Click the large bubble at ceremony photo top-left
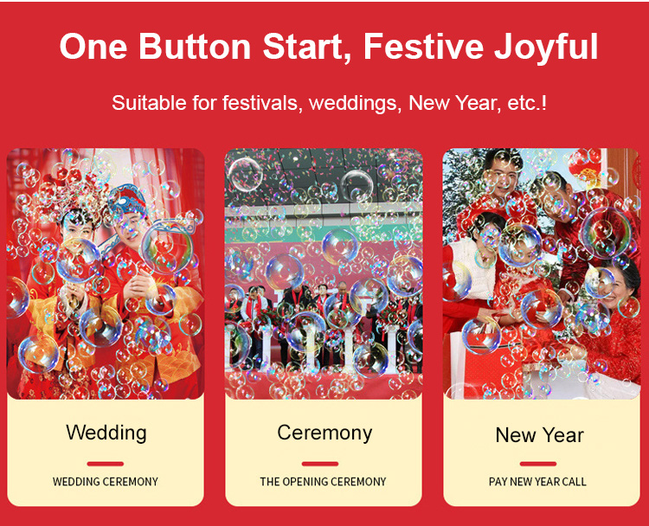The image size is (649, 526). 246,174
